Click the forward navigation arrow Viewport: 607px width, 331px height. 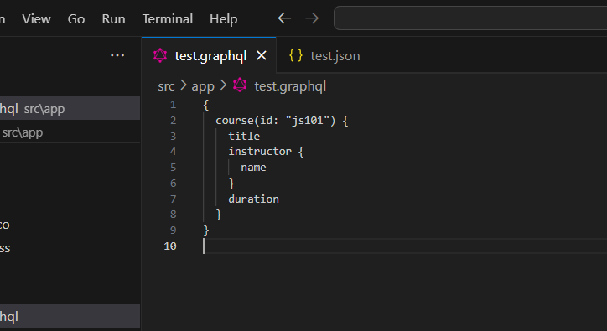pos(312,18)
